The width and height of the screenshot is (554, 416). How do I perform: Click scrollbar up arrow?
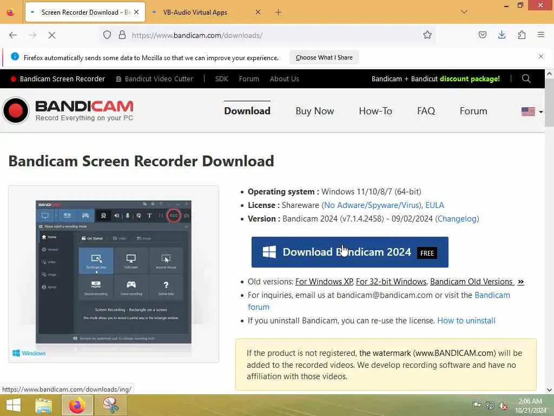click(549, 74)
